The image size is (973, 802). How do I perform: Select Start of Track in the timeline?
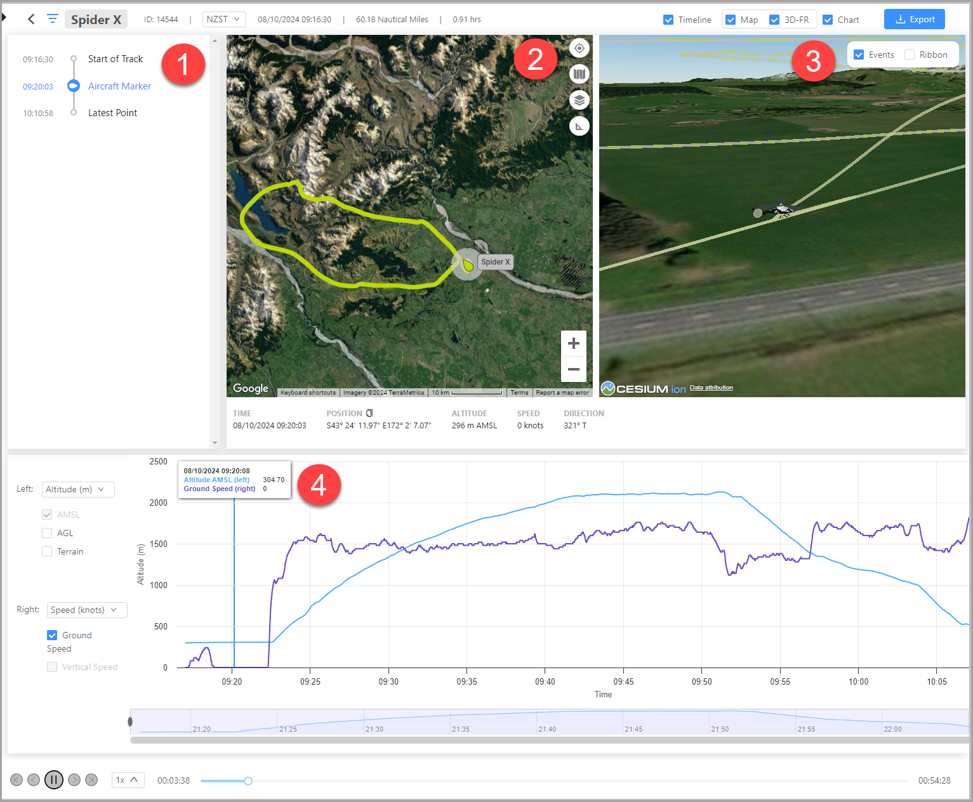coord(115,59)
